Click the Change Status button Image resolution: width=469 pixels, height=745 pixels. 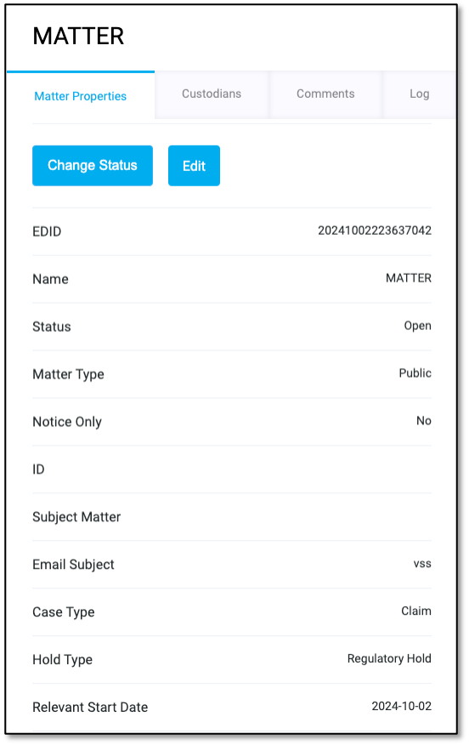[x=93, y=165]
